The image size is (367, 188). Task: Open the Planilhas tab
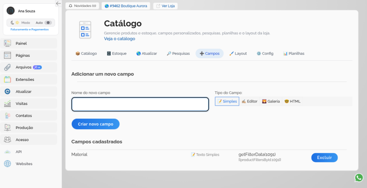294,53
